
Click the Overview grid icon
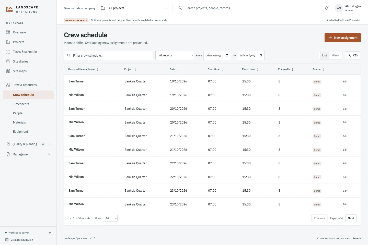tap(8, 32)
